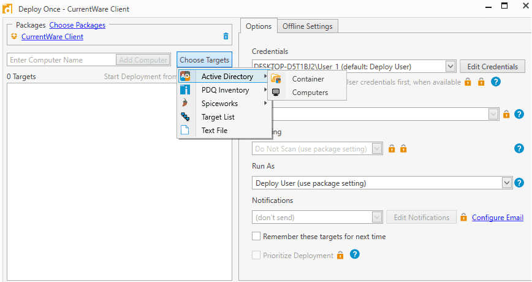Choose Text File menu entry
The height and width of the screenshot is (282, 532).
click(224, 131)
